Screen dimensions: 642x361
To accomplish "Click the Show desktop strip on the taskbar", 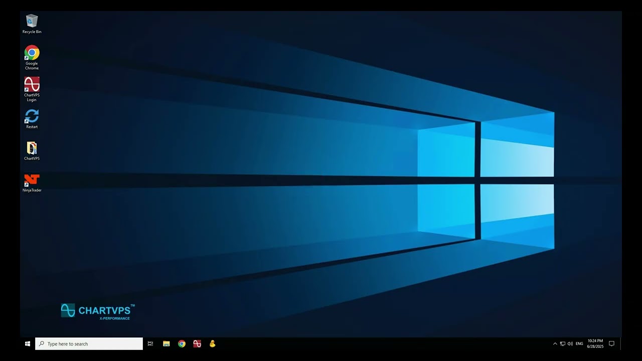I will tap(620, 344).
